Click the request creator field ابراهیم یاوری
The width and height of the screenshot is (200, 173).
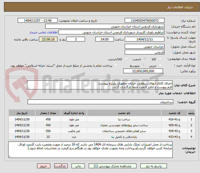point(112,32)
